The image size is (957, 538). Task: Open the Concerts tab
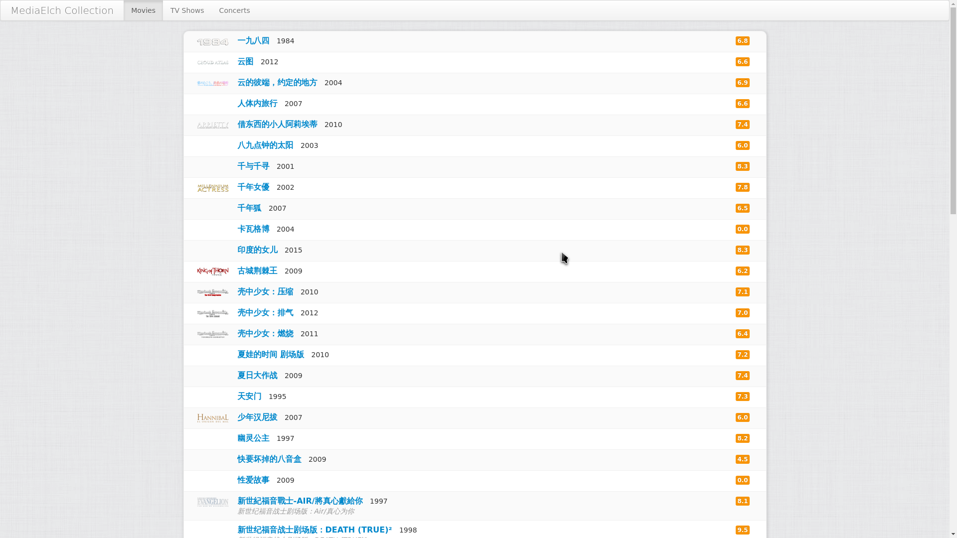click(234, 10)
